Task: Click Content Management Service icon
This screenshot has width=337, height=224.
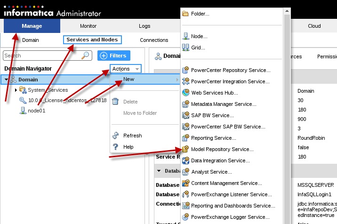Action: point(185,183)
